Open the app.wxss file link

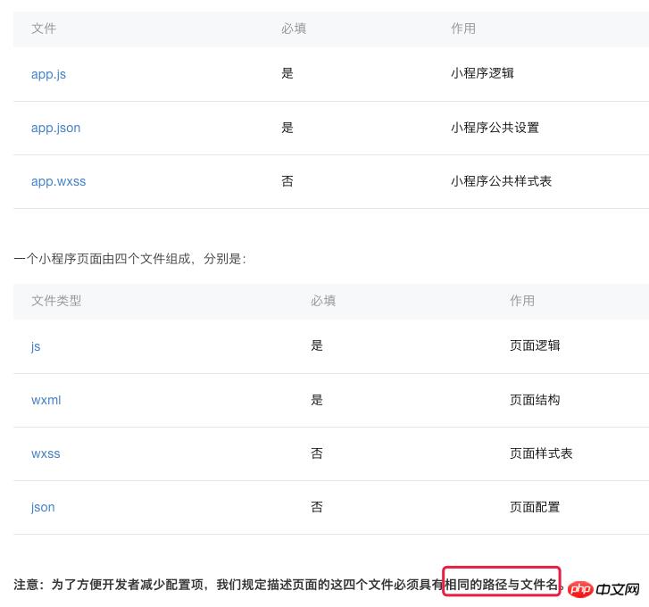coord(58,181)
